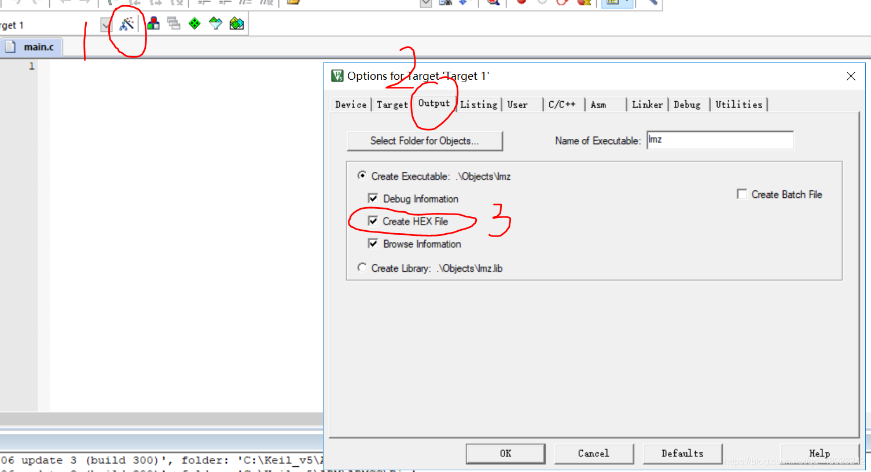Select the Create Library radio button

[362, 267]
